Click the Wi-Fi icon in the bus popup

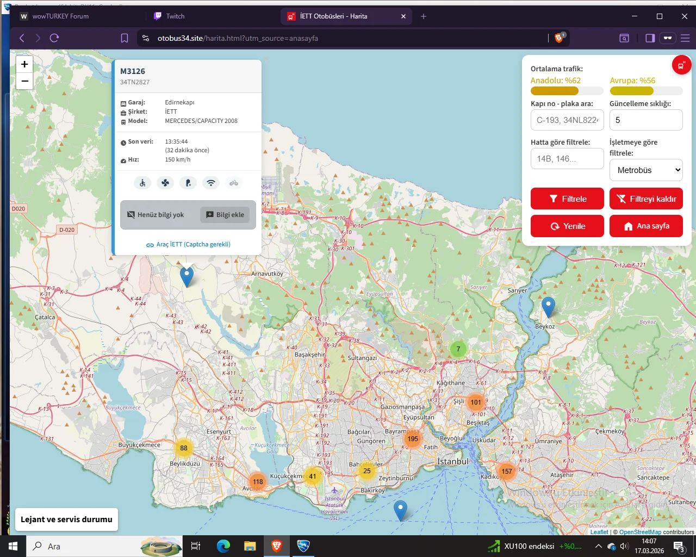(211, 183)
